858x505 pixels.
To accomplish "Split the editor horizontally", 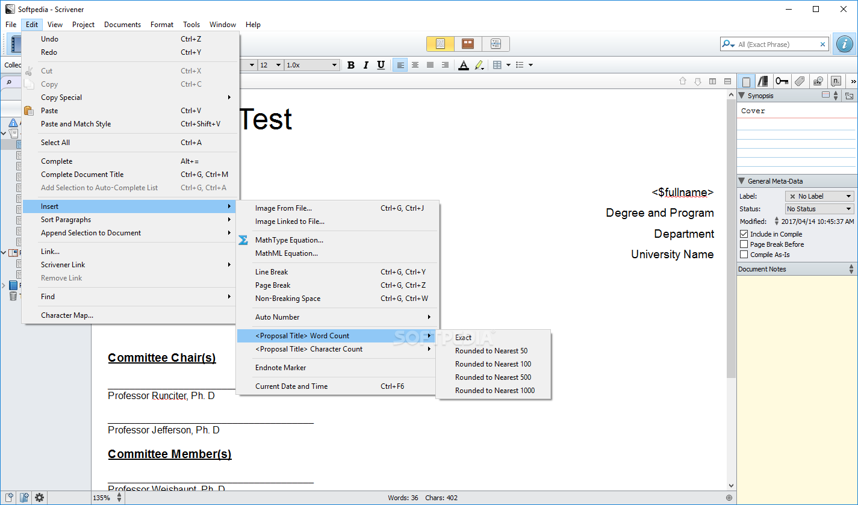I will point(728,81).
